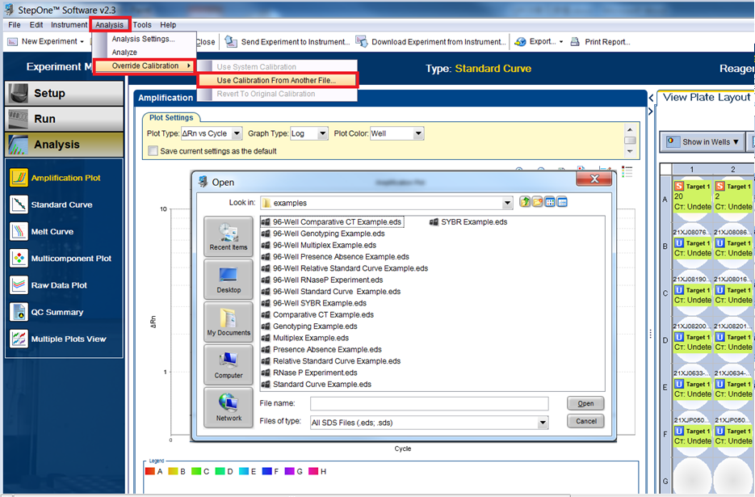Screen dimensions: 755x497
Task: Click Send Experiment to Instrument label
Action: 296,42
